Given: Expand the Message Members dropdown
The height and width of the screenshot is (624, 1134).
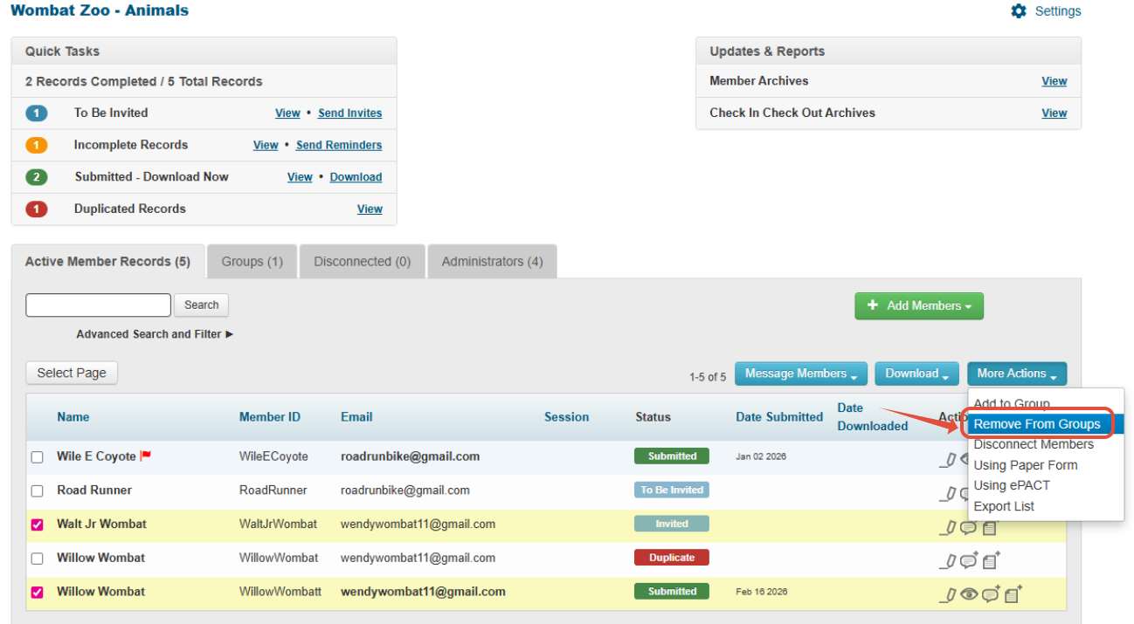Looking at the screenshot, I should (x=801, y=374).
